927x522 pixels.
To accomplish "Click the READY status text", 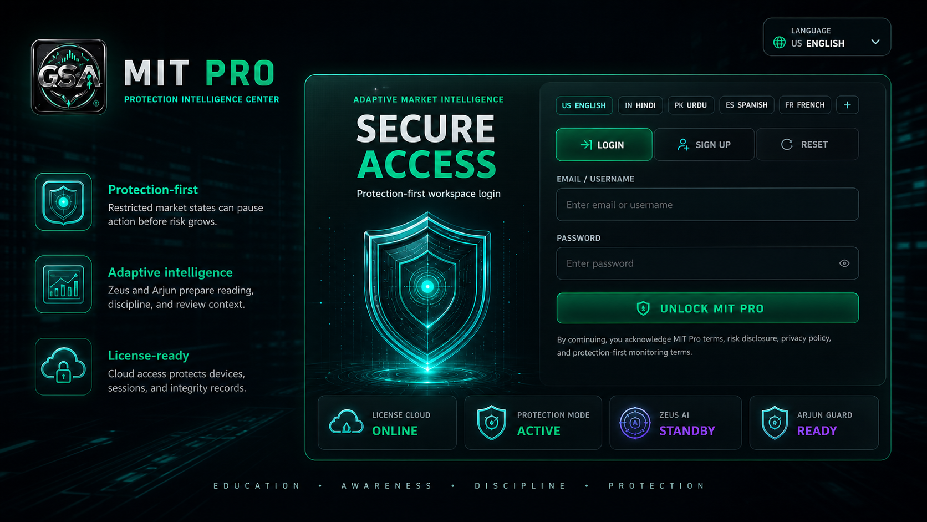I will [817, 431].
